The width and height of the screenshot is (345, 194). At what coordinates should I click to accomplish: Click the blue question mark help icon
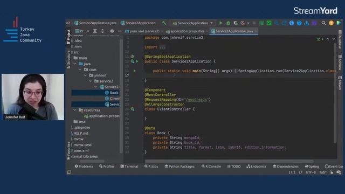[299, 23]
